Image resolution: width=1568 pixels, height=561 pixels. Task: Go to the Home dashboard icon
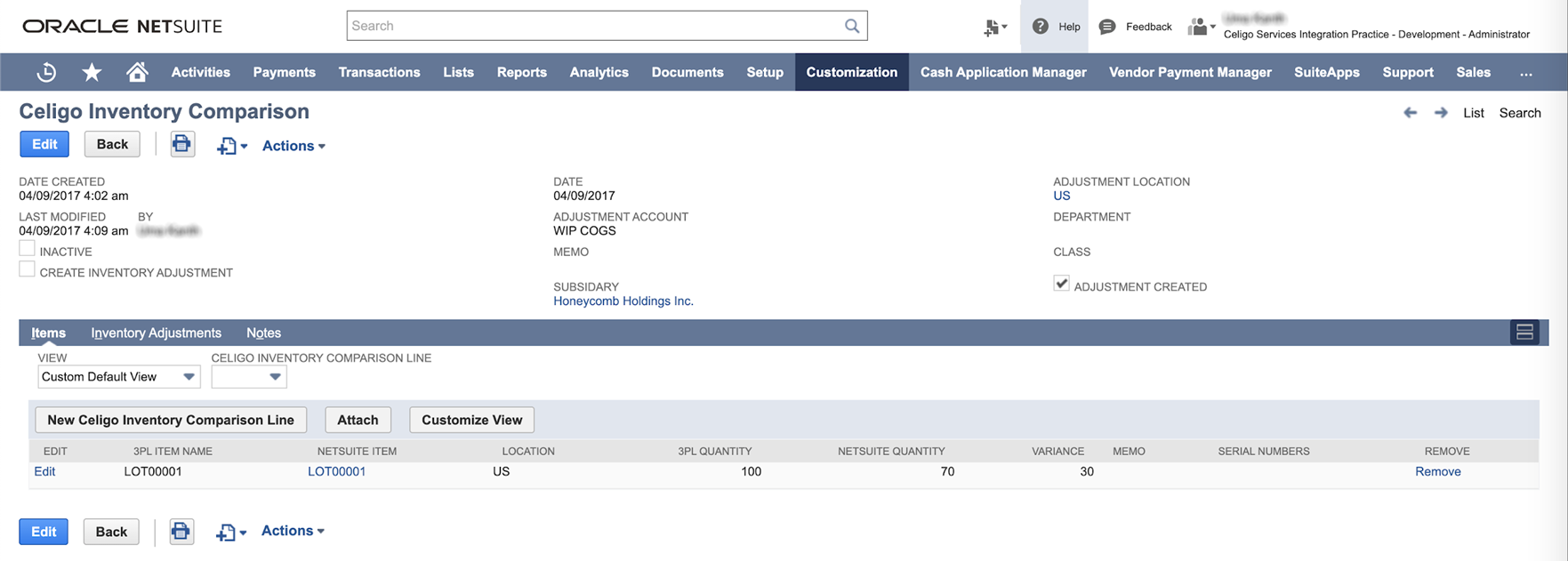137,72
